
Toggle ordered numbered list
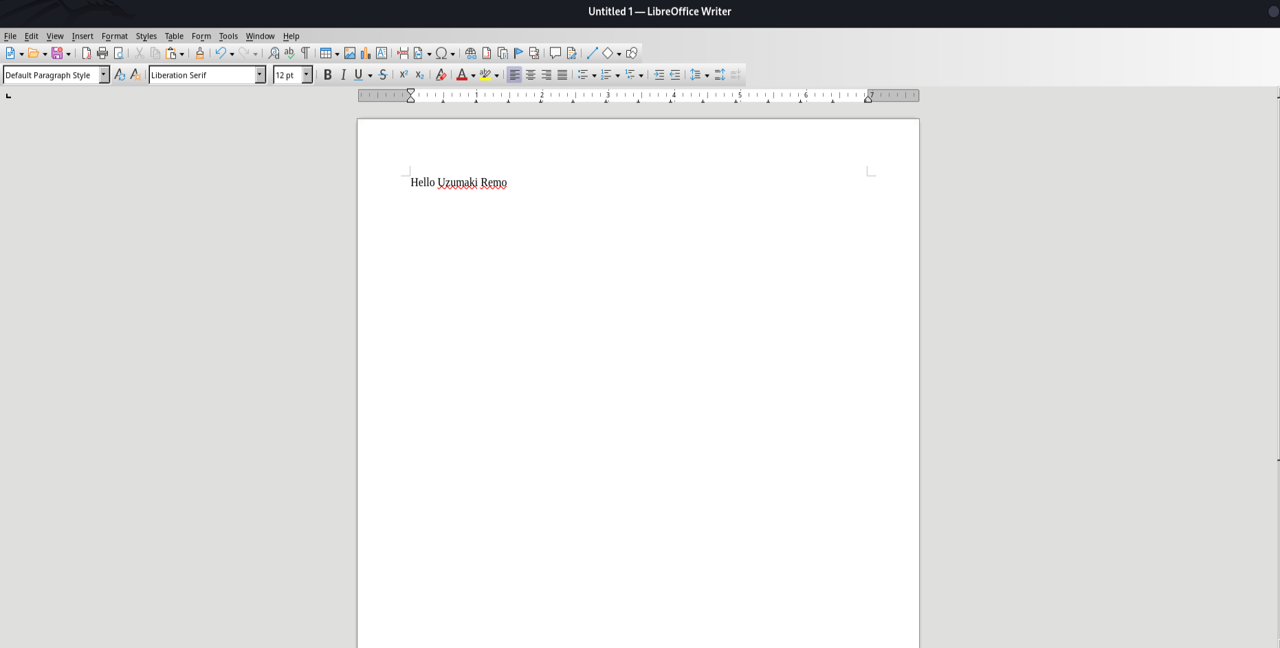[606, 75]
